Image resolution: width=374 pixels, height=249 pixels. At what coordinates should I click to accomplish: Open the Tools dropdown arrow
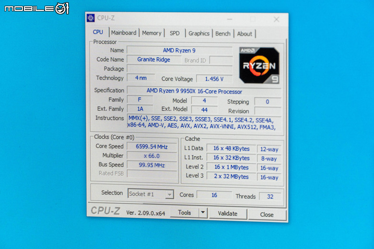coord(203,213)
